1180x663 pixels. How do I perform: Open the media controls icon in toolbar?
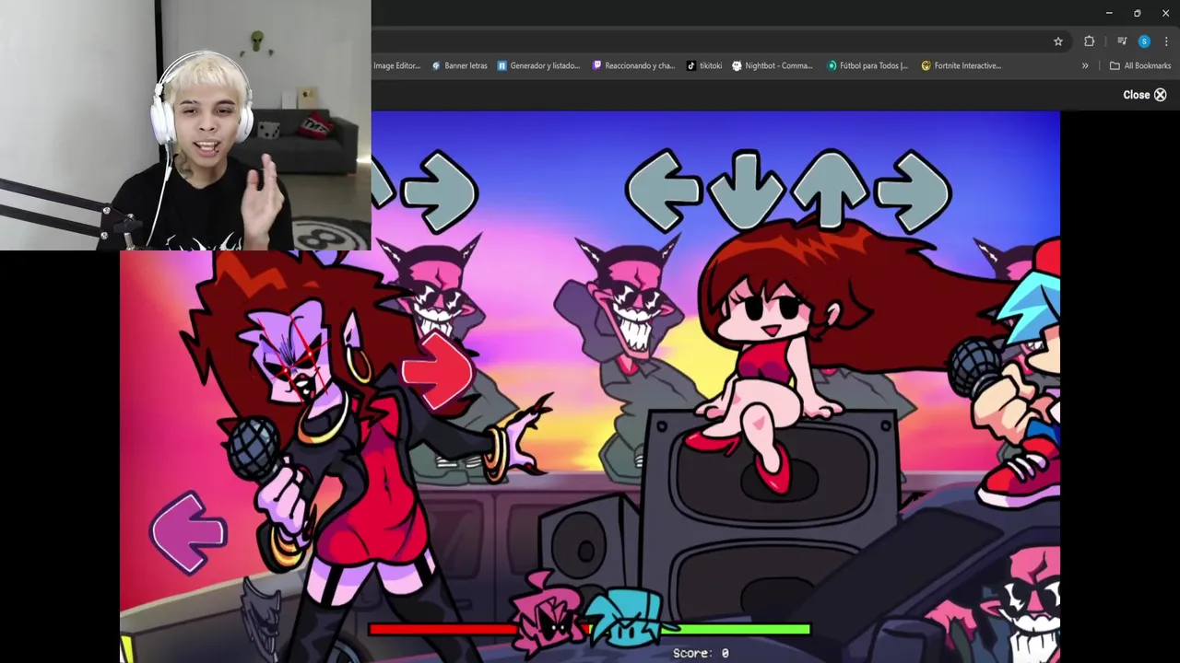coord(1122,41)
